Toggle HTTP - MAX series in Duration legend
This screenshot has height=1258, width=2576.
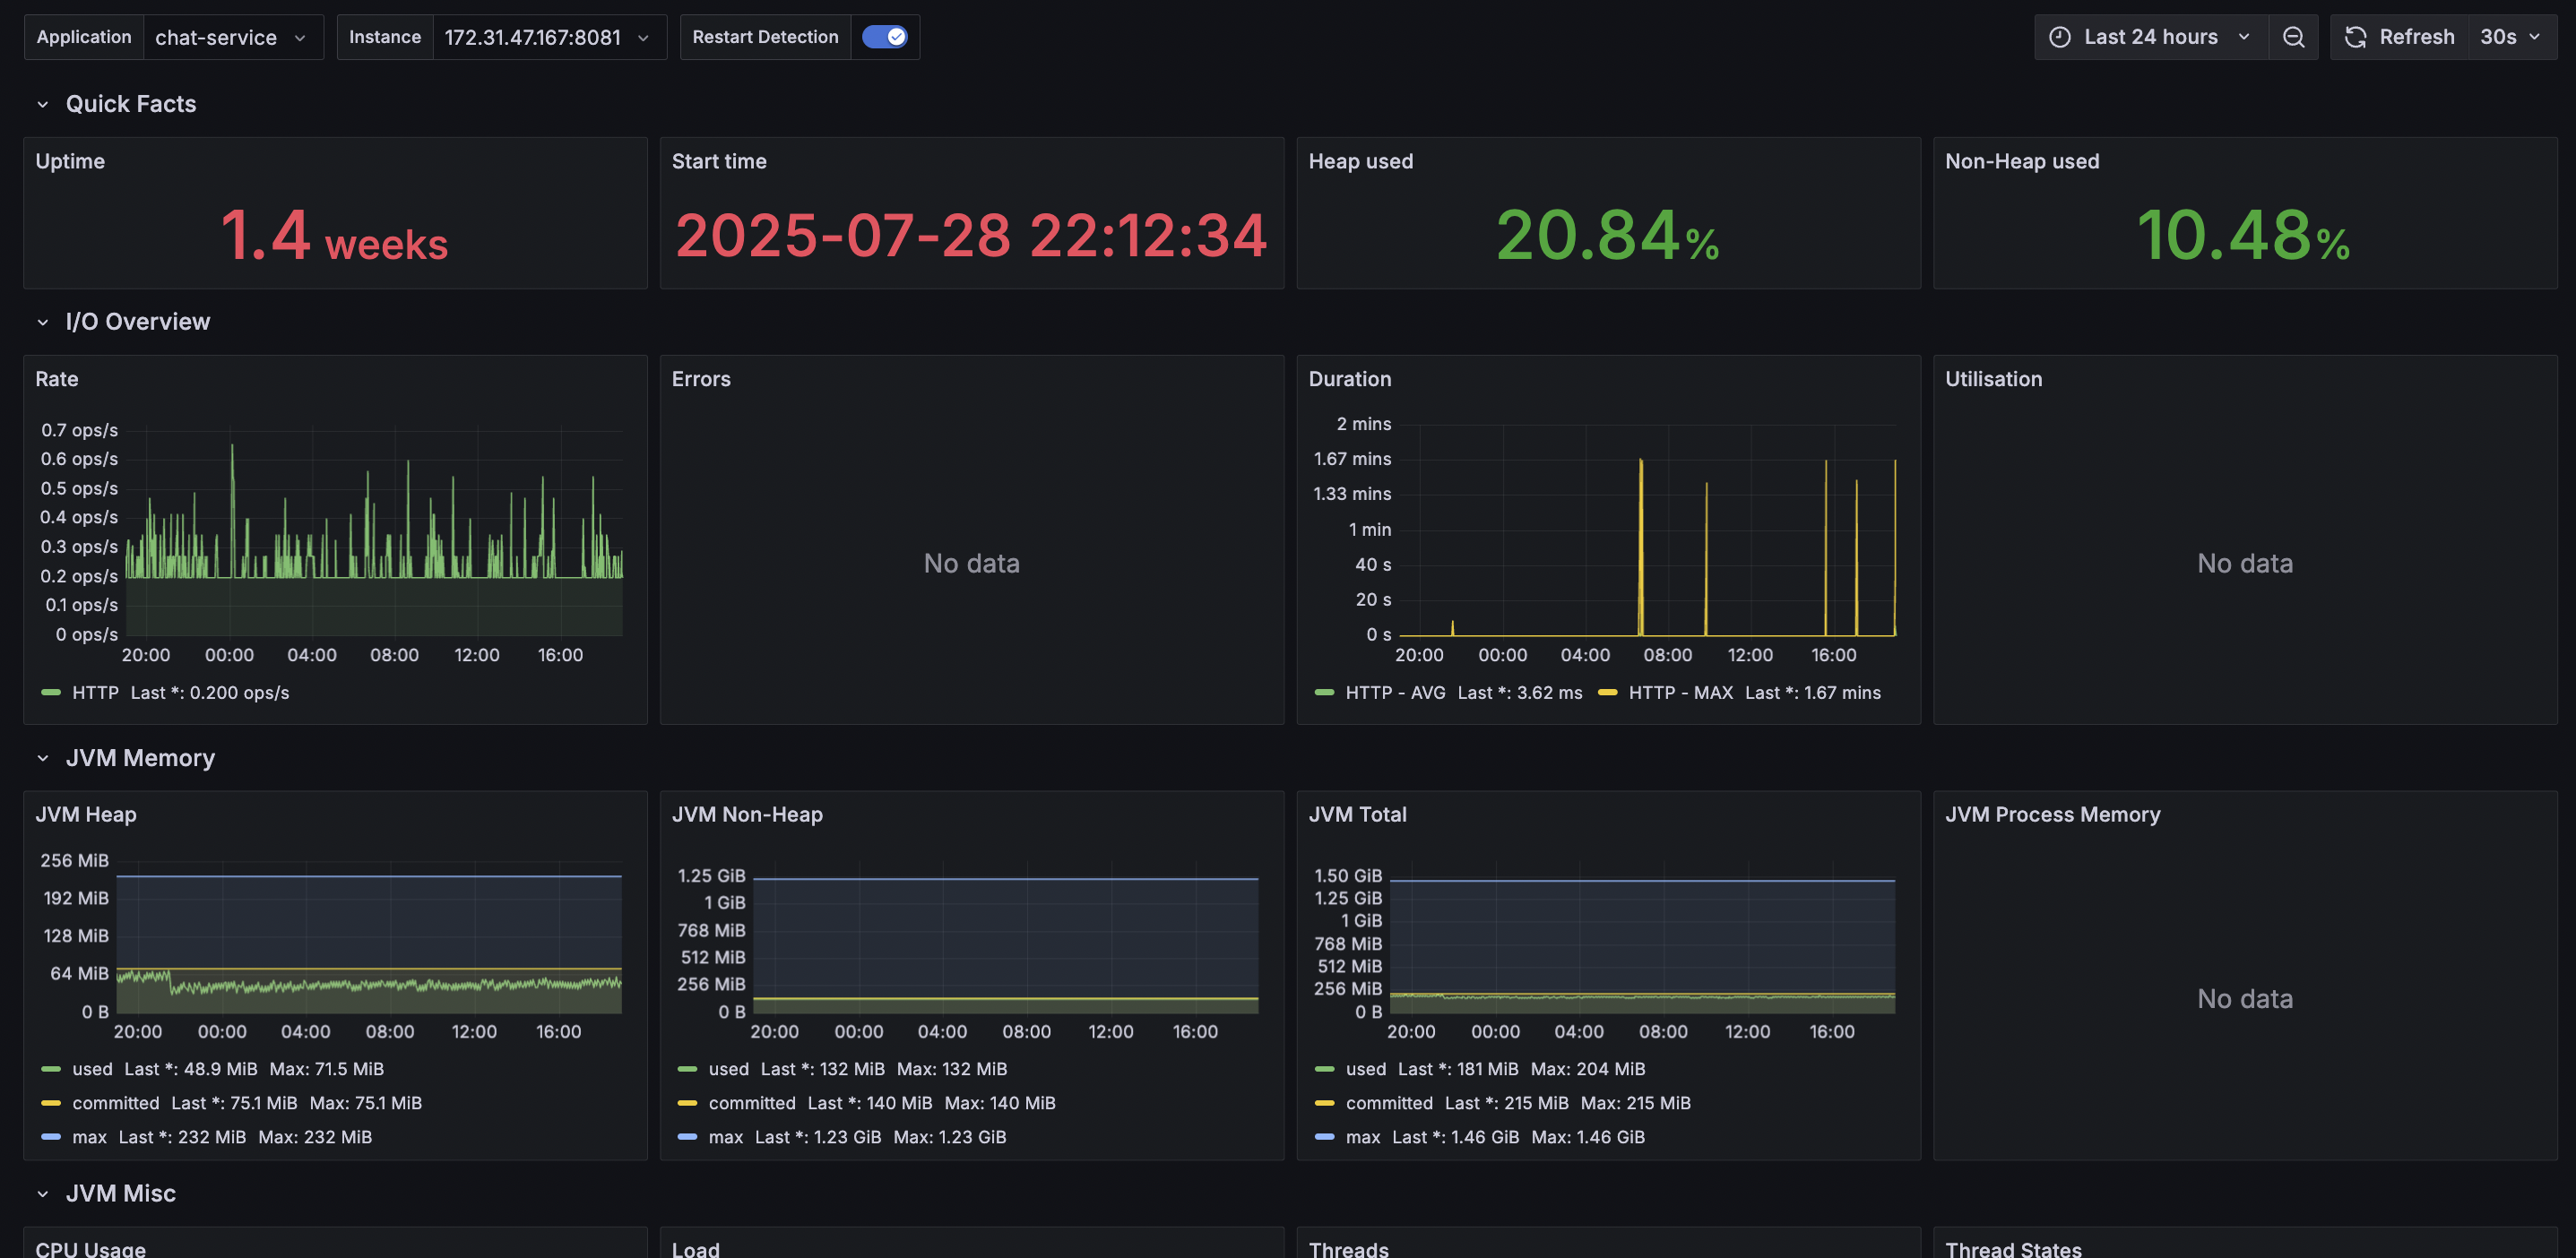pos(1680,692)
